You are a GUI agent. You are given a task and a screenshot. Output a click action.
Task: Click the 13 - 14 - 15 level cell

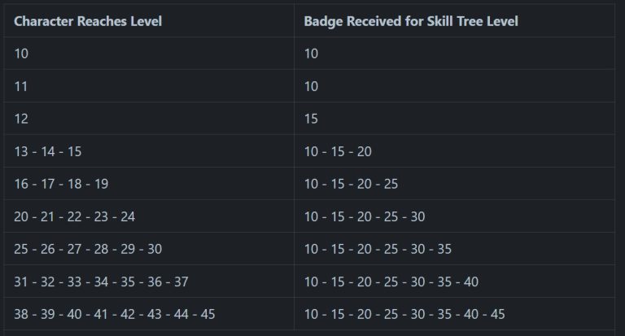149,151
